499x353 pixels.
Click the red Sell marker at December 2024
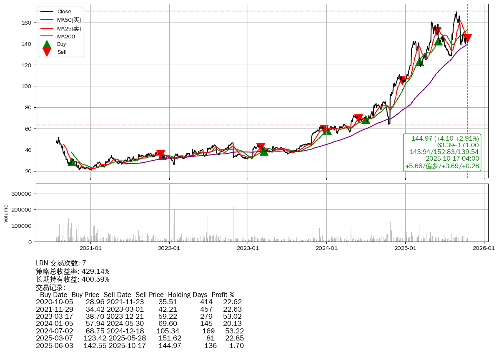pyautogui.click(x=402, y=80)
